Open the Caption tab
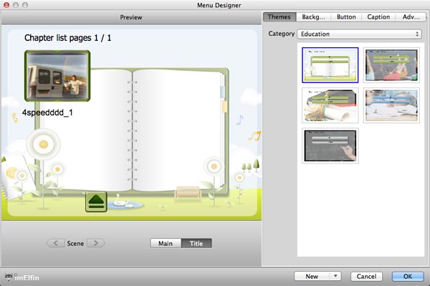Screen dimensions: 430x286 click(378, 17)
